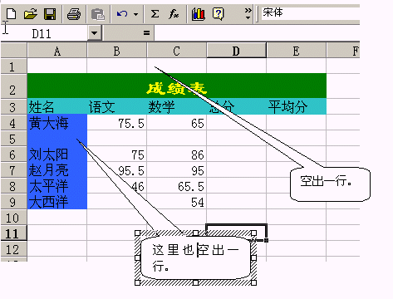Save the workbook with the floppy disk icon

[x=50, y=14]
